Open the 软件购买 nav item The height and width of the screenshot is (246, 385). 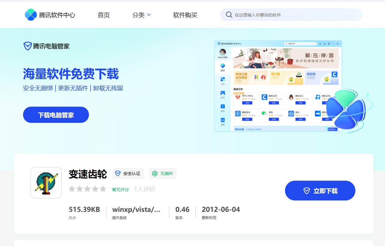[185, 15]
